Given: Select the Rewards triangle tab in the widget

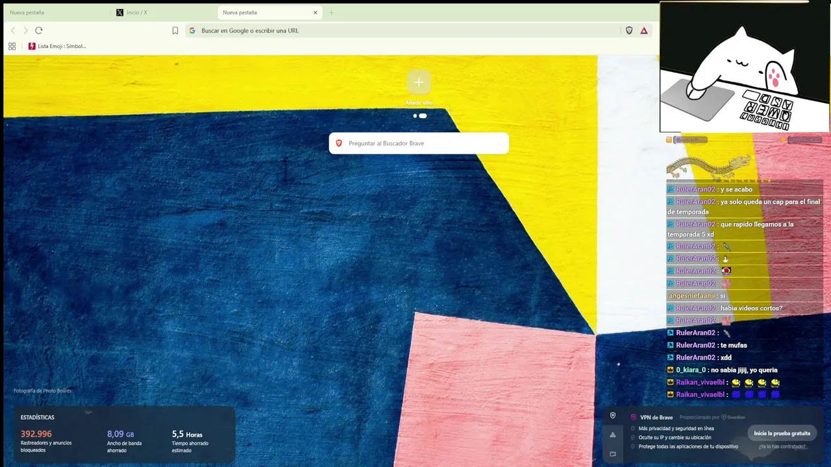Looking at the screenshot, I should pos(612,435).
